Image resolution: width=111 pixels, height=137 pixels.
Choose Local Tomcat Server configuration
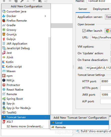(80, 123)
